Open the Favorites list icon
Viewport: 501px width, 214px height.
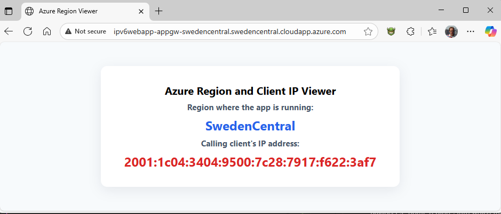click(x=432, y=31)
